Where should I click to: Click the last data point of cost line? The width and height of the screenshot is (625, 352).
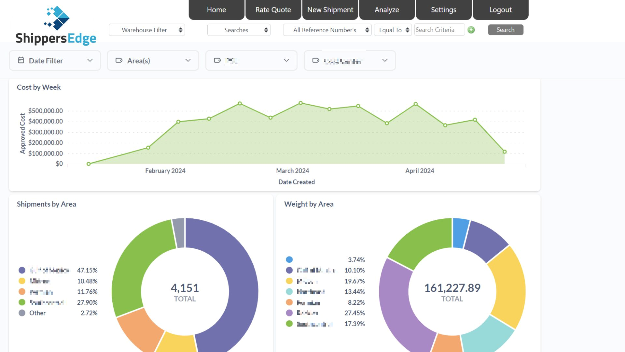505,152
